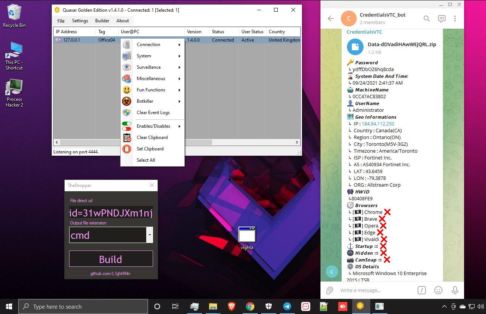Click the paperclip attach icon in Telegram

(x=330, y=290)
